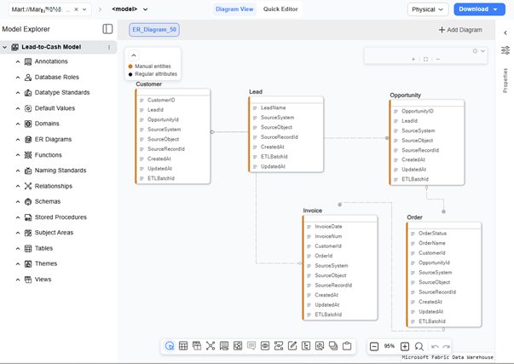
Task: Open the filter sliders icon on right sidebar
Action: [x=505, y=50]
